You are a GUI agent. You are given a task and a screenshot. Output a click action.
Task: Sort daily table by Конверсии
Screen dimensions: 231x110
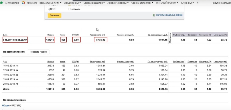(x=192, y=61)
